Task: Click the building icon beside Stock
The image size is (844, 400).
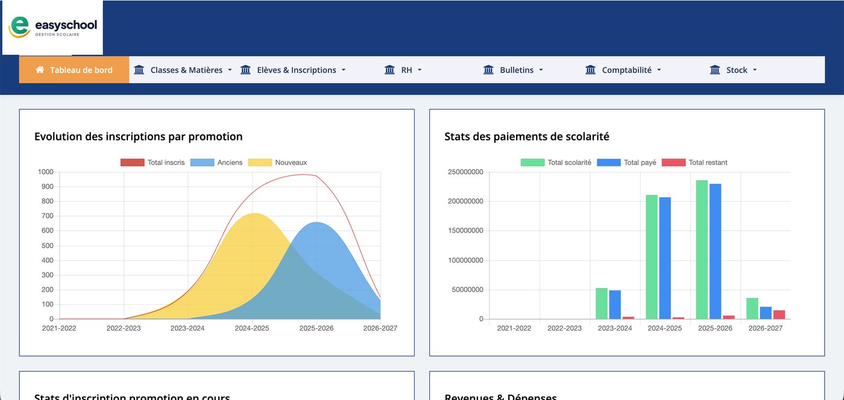Action: coord(715,70)
